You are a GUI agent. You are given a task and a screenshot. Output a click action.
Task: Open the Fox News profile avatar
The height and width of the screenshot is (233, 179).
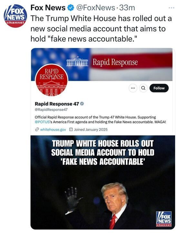click(15, 16)
